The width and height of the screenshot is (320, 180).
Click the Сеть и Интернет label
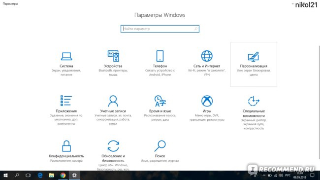tap(207, 66)
